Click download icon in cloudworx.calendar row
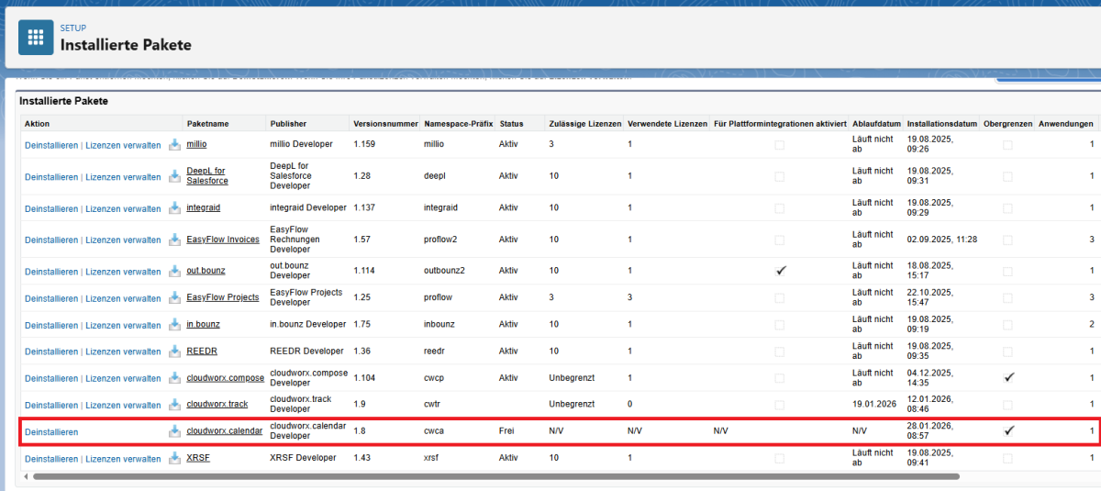 174,430
